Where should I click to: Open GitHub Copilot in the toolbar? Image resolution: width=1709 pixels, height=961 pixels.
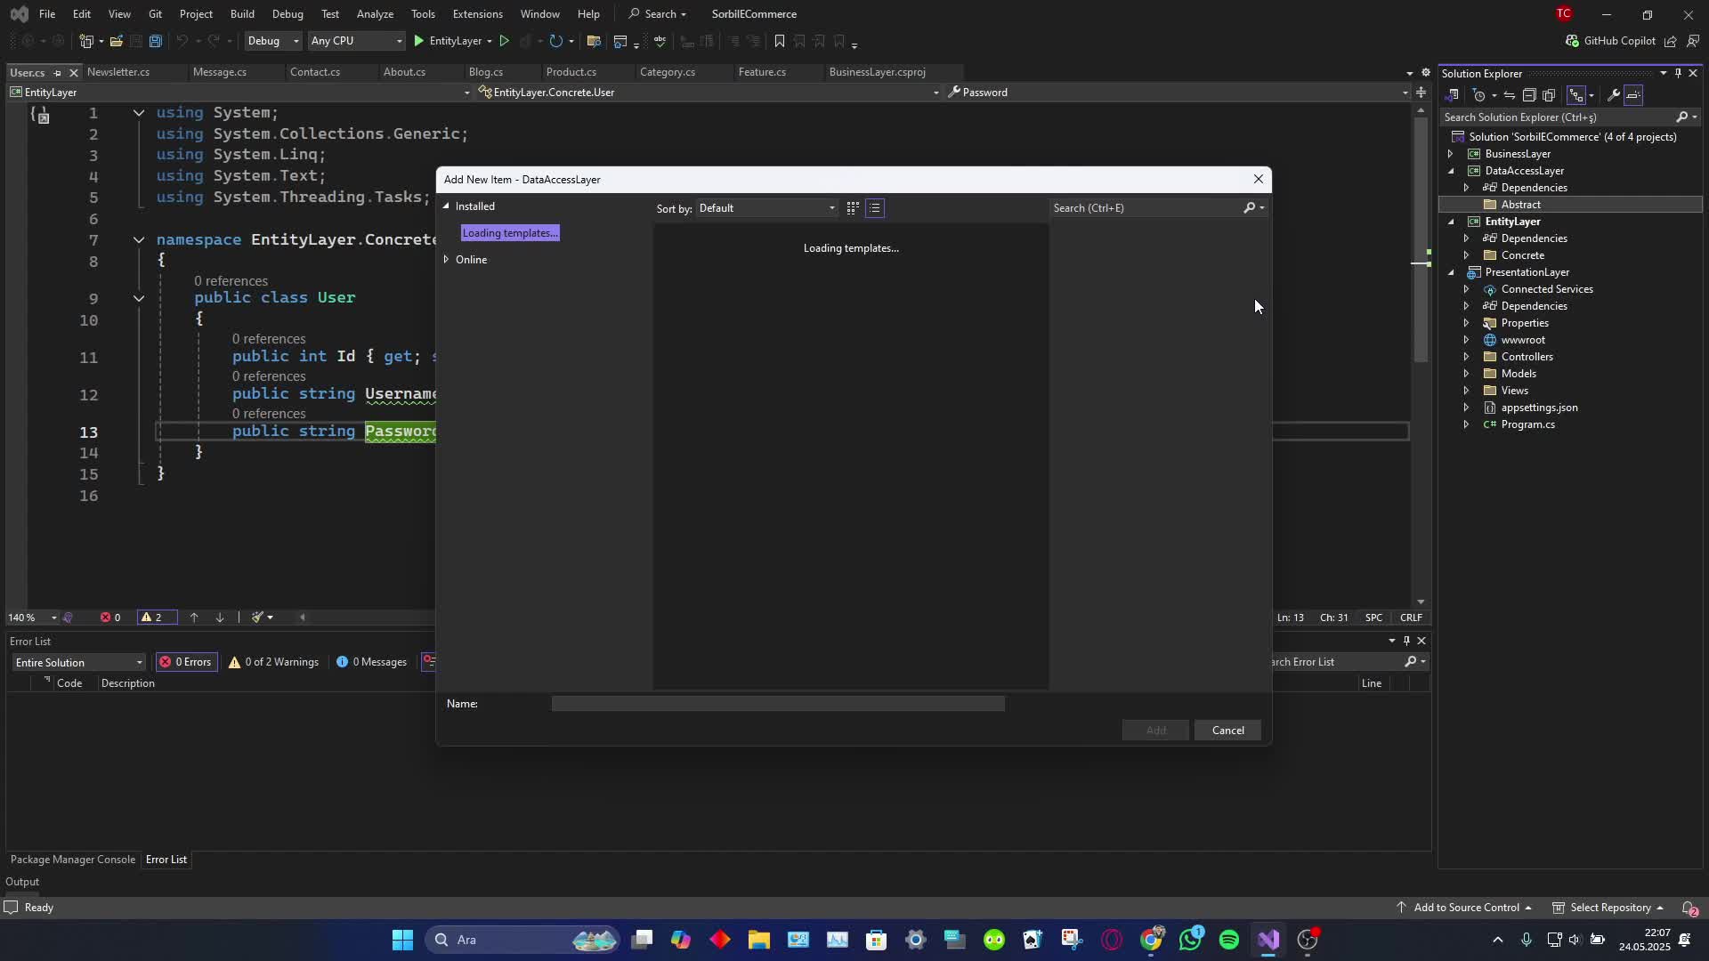[x=1610, y=41]
